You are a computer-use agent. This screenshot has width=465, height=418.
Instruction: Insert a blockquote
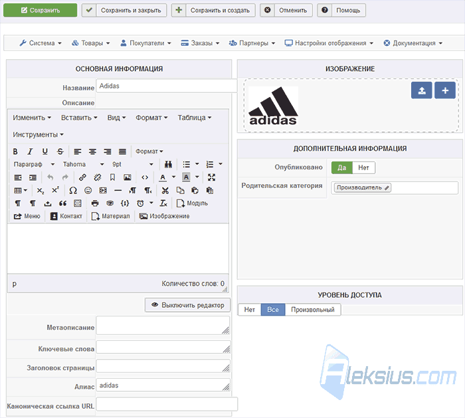click(62, 203)
